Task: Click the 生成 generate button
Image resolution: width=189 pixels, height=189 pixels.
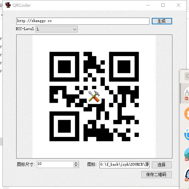Action: tap(162, 21)
